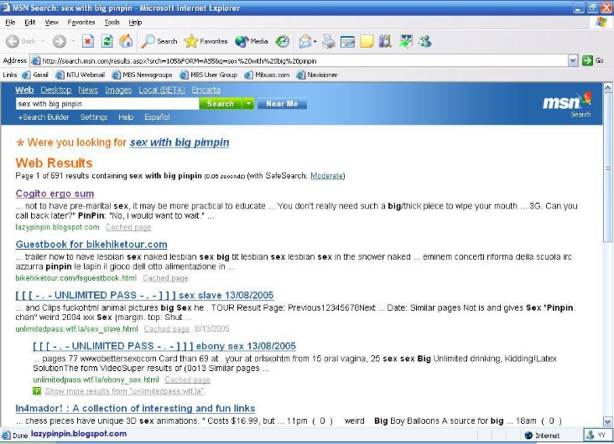Open the Favorites menu
This screenshot has width=614, height=444.
[x=81, y=23]
